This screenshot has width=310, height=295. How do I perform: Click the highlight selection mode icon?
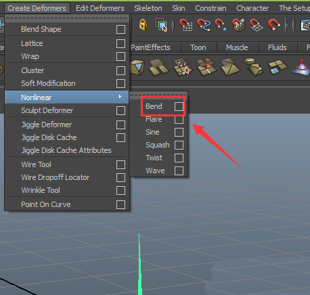click(x=161, y=25)
